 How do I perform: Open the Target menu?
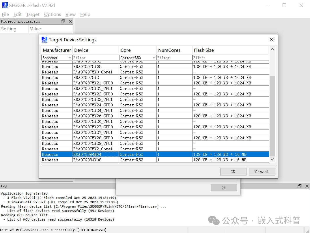(33, 14)
